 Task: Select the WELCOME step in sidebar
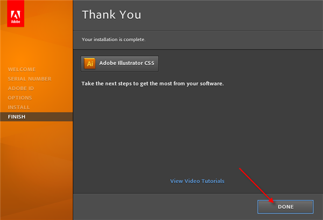pos(22,69)
